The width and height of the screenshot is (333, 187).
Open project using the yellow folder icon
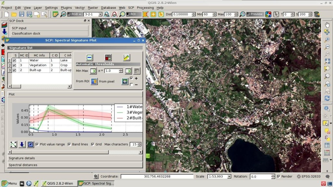14,14
